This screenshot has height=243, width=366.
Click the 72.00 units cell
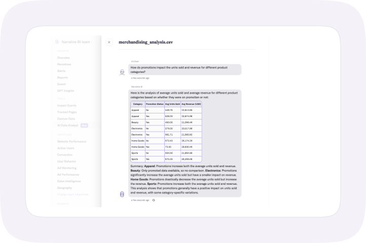172,147
